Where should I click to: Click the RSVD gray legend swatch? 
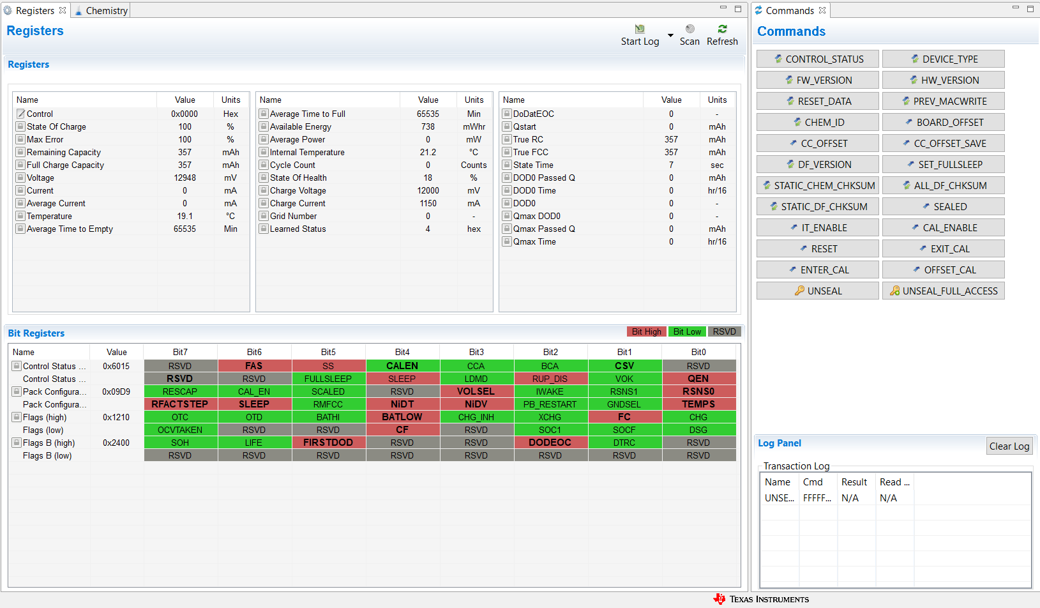724,331
